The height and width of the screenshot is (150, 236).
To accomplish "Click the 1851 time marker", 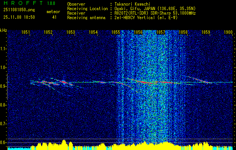I will pos(26,32).
